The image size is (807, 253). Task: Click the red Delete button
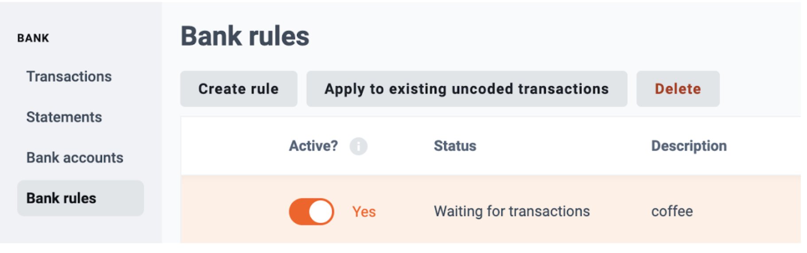(x=678, y=89)
